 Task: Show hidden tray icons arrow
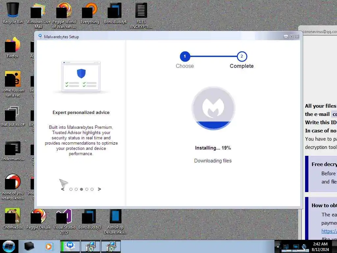(278, 247)
